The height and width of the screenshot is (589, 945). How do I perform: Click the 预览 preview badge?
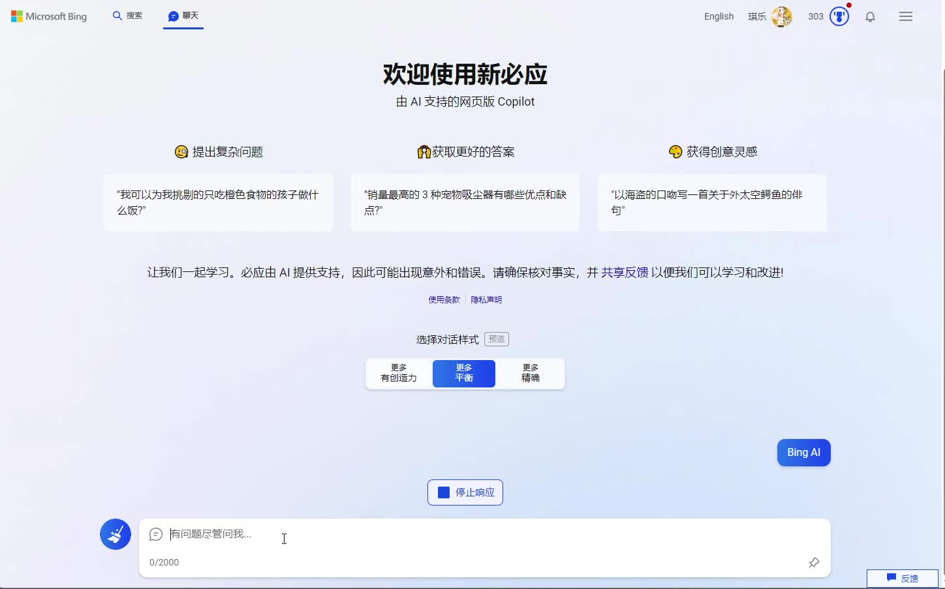pos(497,339)
